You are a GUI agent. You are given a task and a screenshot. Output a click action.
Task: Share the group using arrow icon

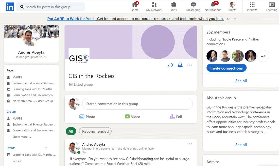point(170,65)
